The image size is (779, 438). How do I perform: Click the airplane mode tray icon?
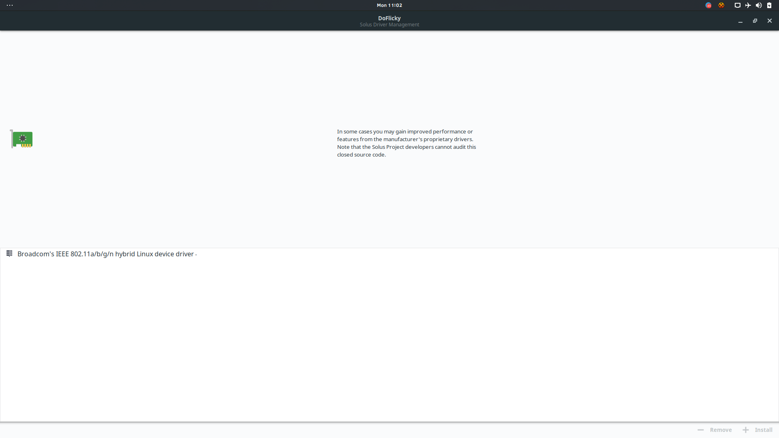point(748,5)
